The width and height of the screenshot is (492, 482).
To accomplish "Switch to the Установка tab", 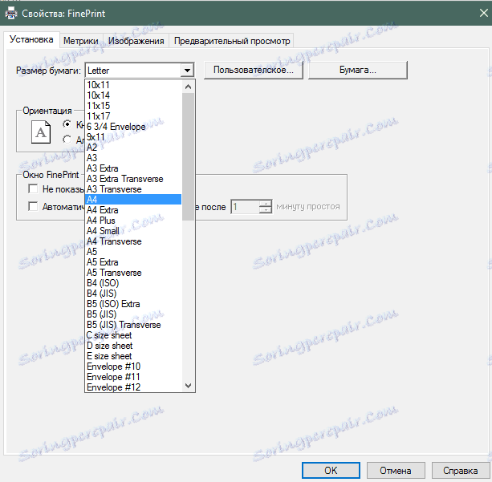I will (x=31, y=39).
